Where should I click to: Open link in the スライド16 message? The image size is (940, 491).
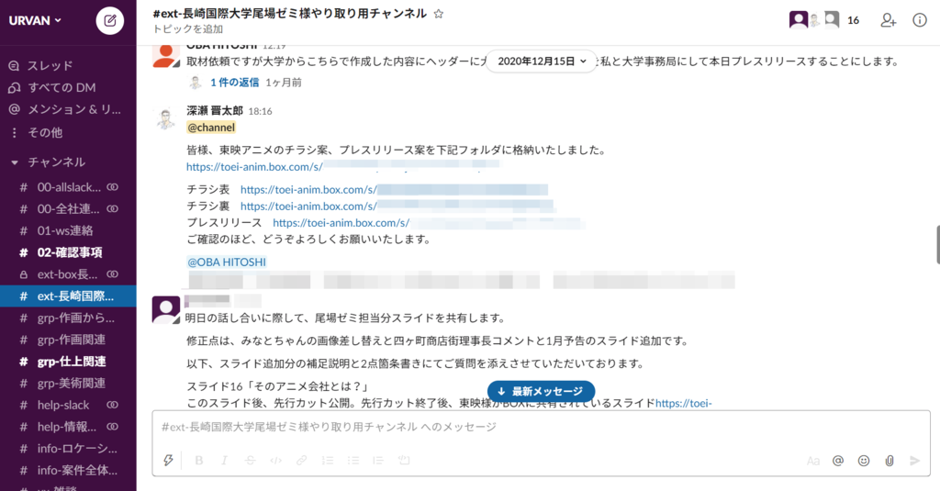pyautogui.click(x=683, y=404)
